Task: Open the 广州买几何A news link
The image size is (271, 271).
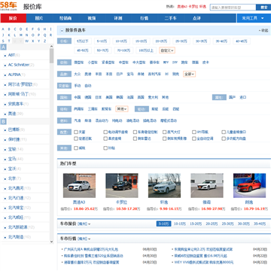Action: click(x=91, y=249)
